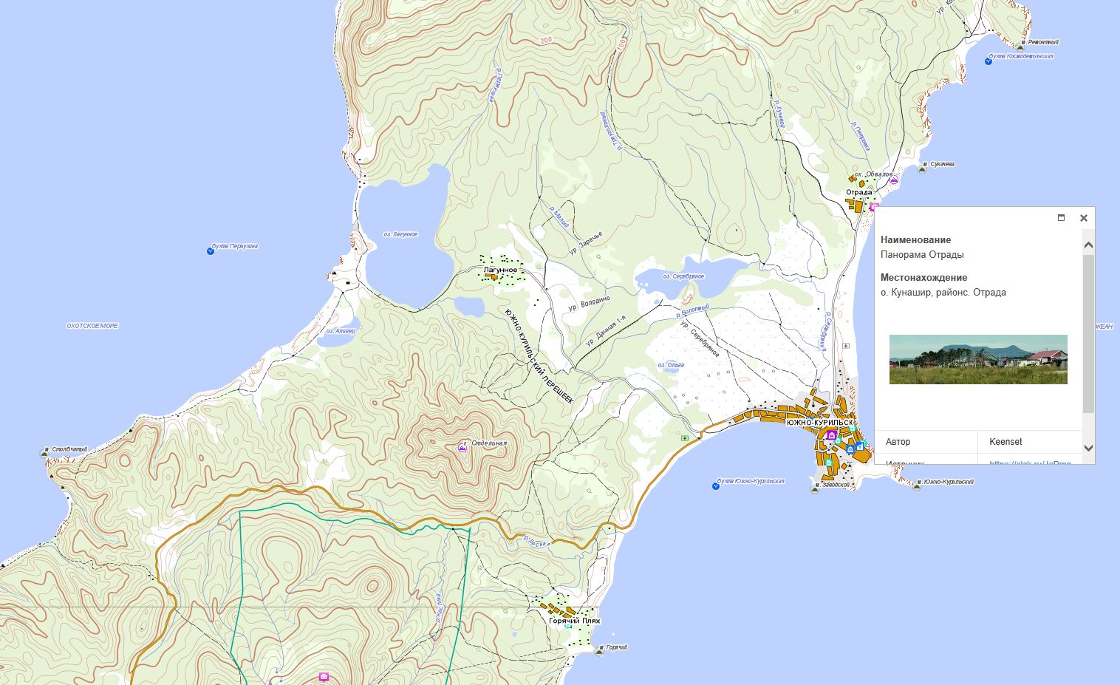
Task: Click the popup scrollbar down arrow
Action: 1088,448
